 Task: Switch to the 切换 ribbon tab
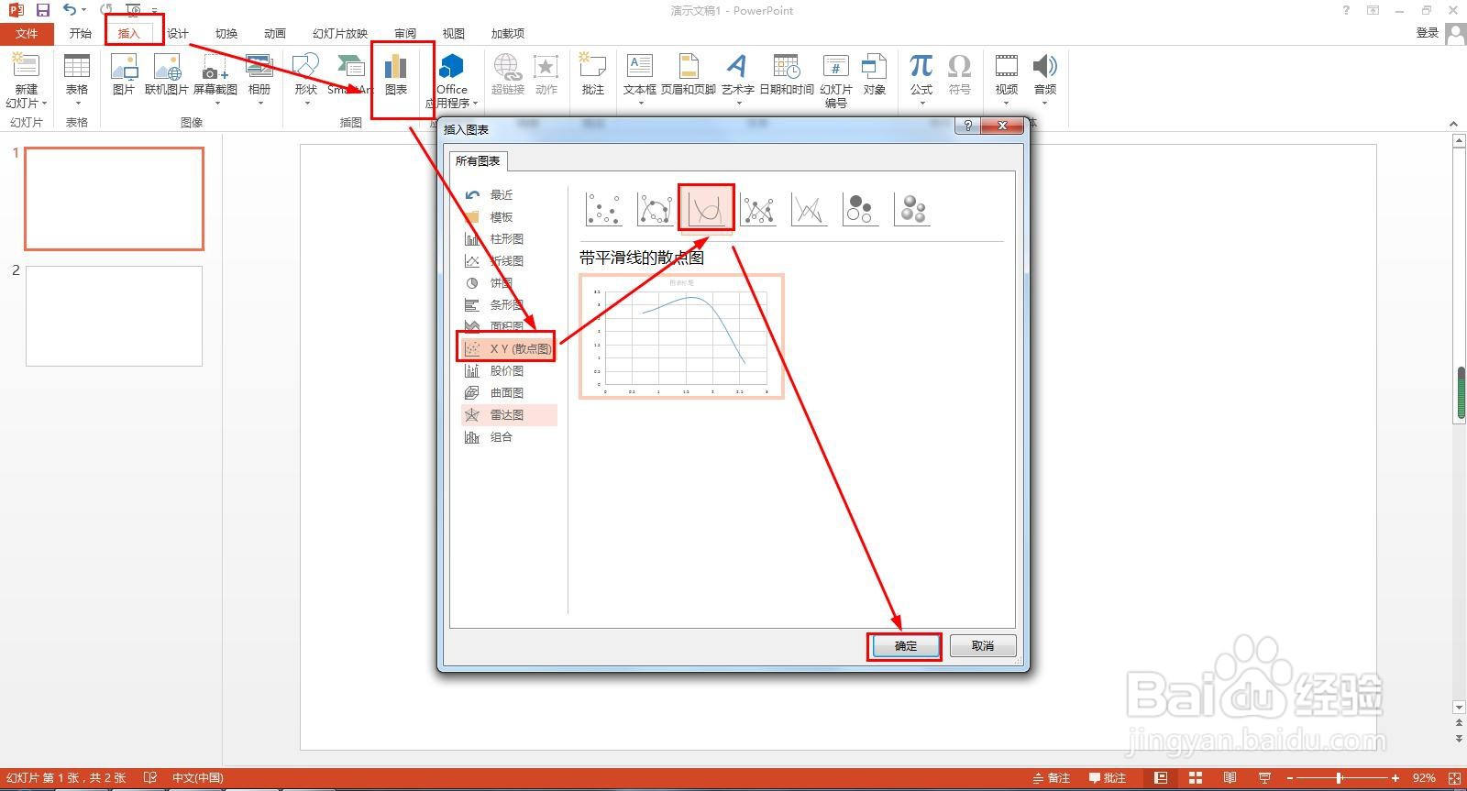point(226,34)
